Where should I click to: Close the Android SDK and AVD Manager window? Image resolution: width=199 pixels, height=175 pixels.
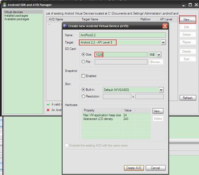point(196,5)
